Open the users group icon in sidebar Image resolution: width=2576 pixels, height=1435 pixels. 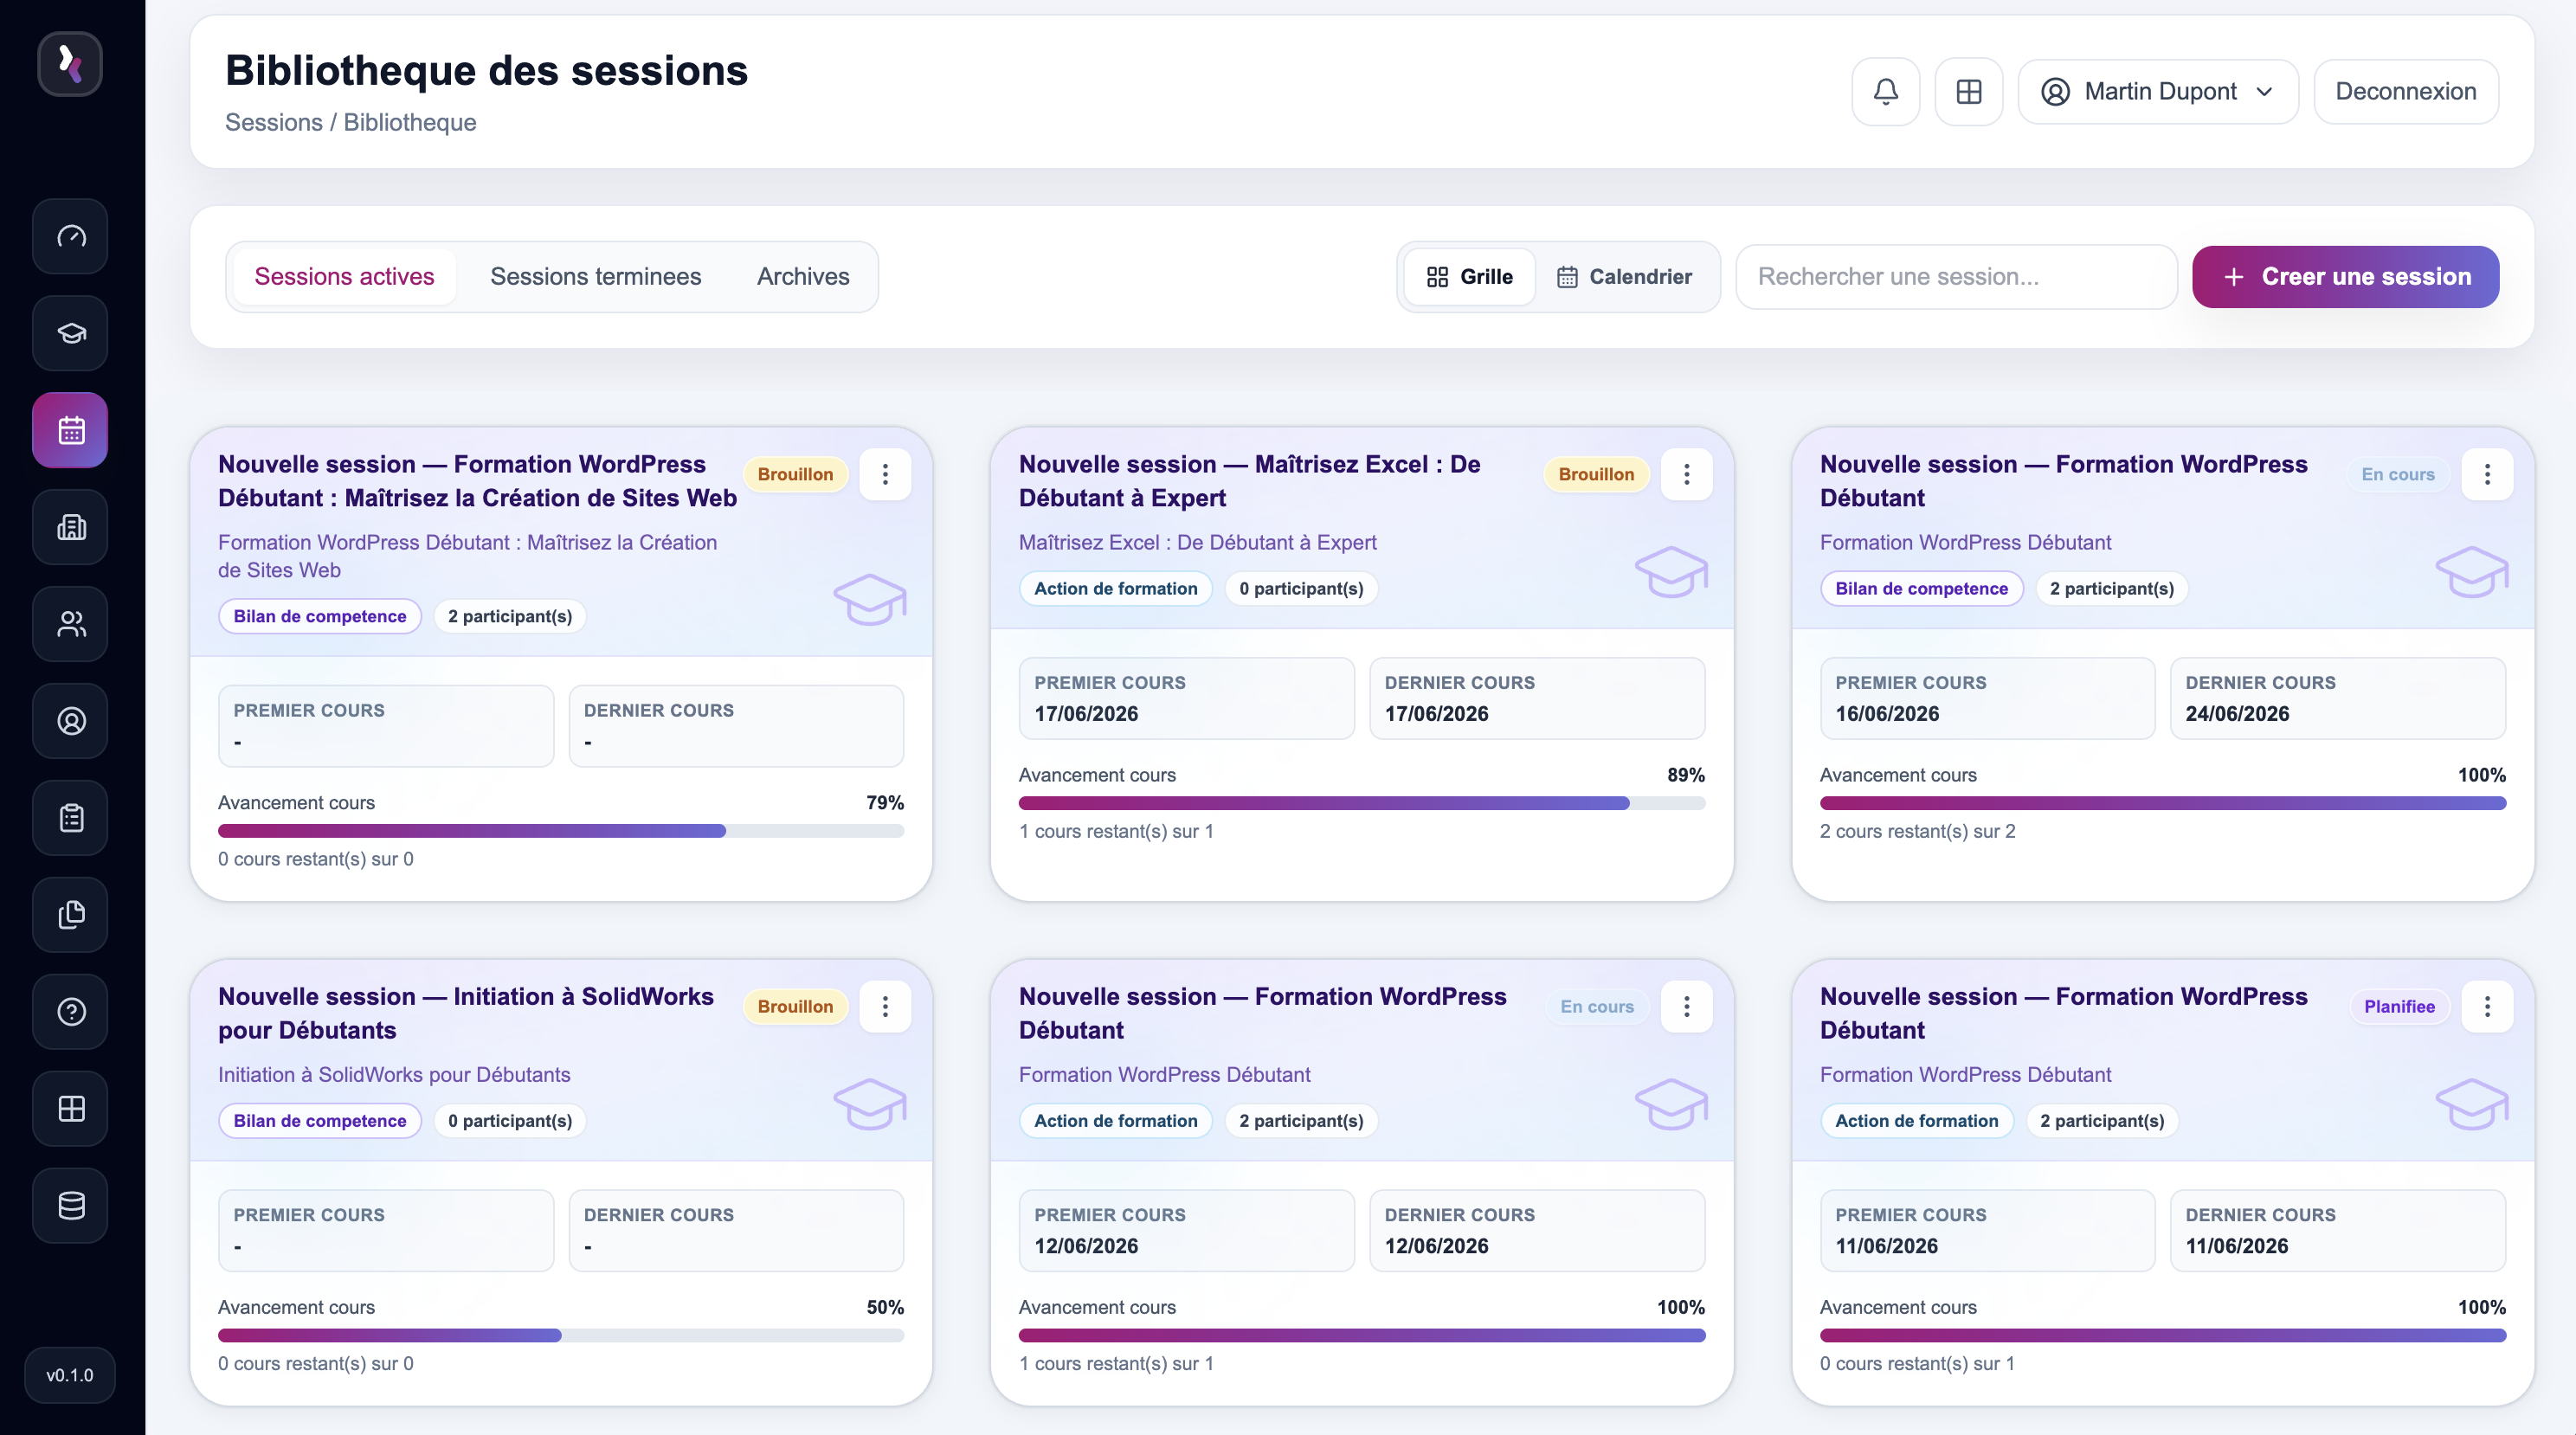coord(71,625)
